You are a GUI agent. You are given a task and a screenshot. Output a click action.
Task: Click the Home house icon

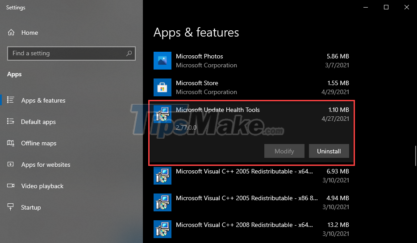(11, 33)
